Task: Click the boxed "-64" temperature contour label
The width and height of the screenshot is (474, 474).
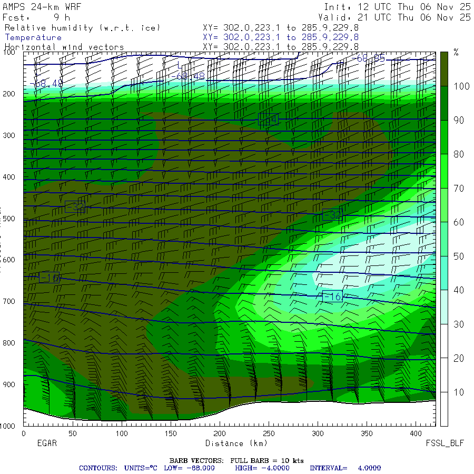Action: pyautogui.click(x=269, y=120)
